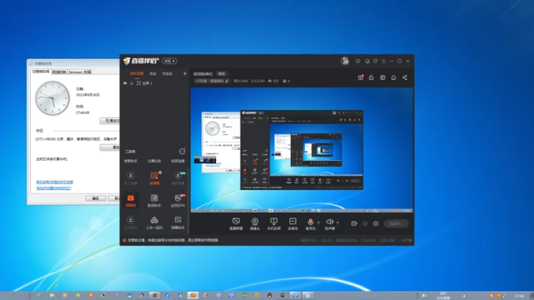The width and height of the screenshot is (534, 300).
Task: Click the orange taskbar application button
Action: pyautogui.click(x=193, y=295)
